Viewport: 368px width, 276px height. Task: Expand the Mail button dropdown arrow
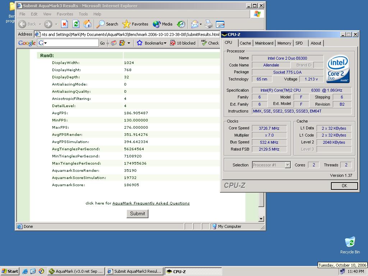click(201, 24)
